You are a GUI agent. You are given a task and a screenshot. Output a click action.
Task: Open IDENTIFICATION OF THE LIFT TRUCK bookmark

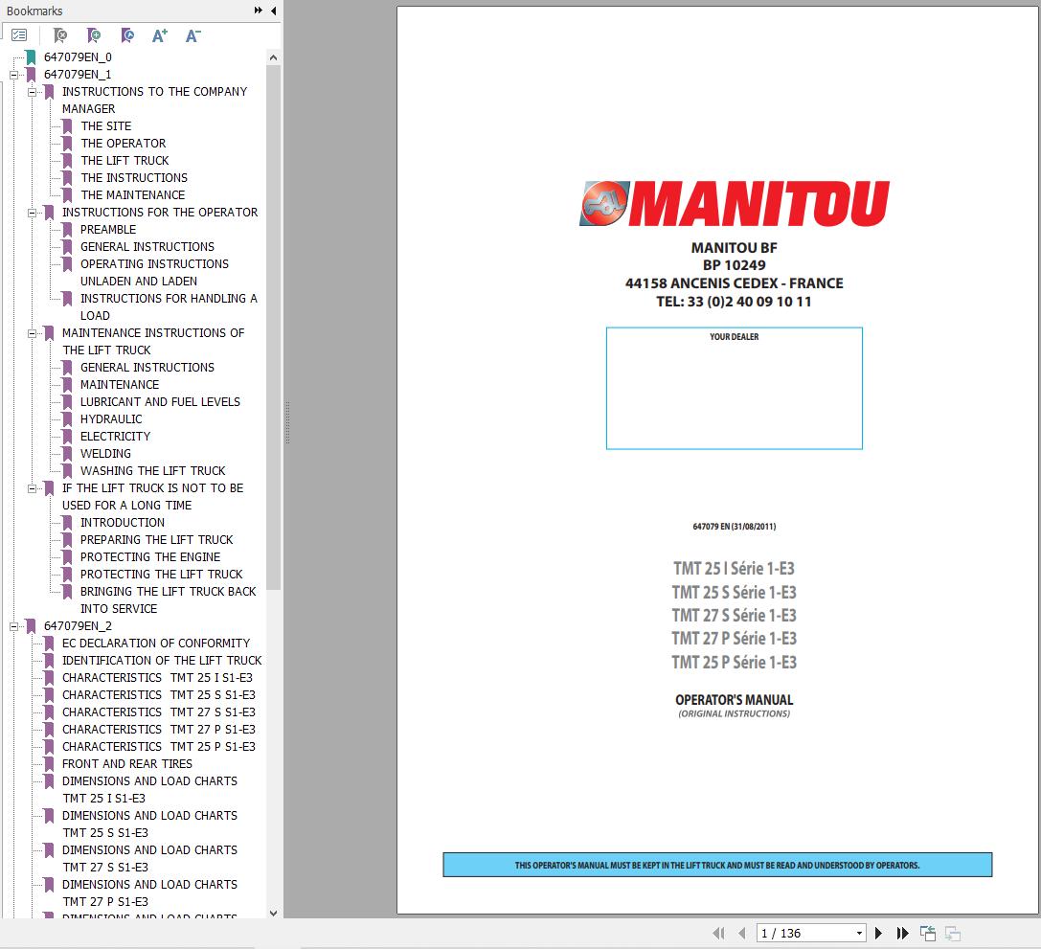coord(162,661)
